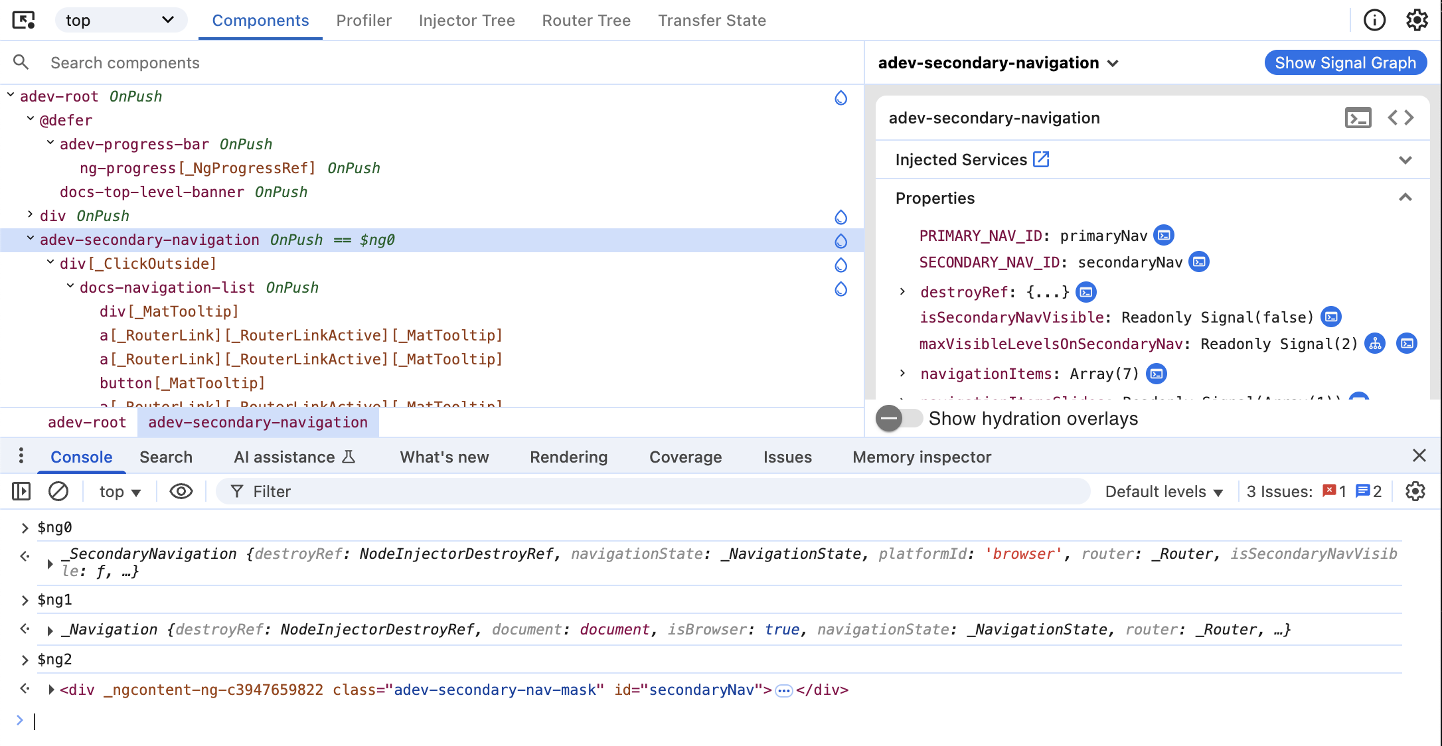Select the inspect element tool

[x=25, y=20]
